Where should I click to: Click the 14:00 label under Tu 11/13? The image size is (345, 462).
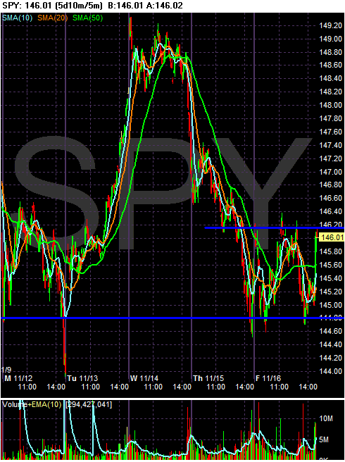tap(120, 387)
